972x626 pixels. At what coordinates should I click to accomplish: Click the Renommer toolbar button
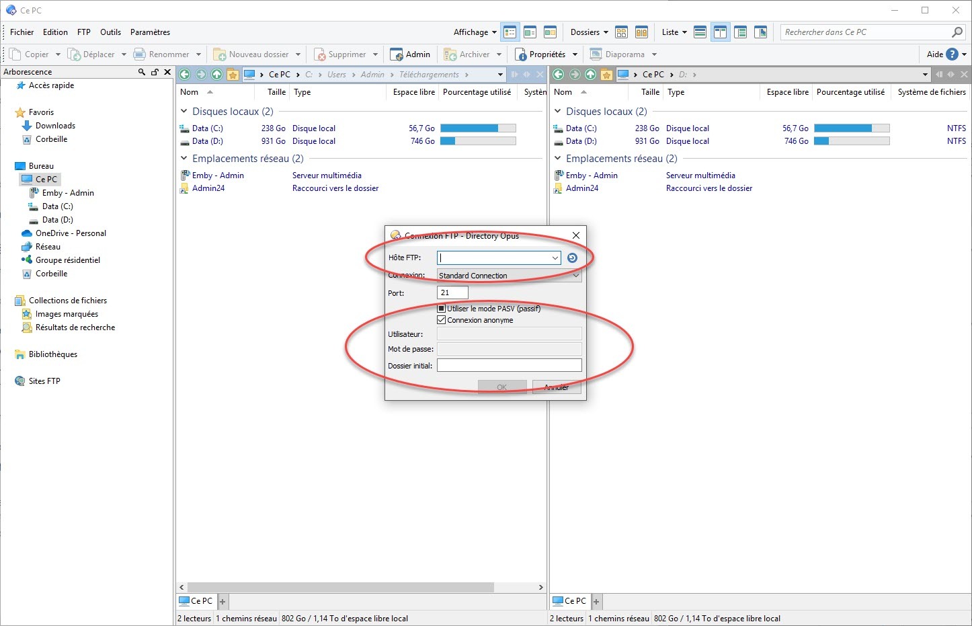tap(162, 54)
